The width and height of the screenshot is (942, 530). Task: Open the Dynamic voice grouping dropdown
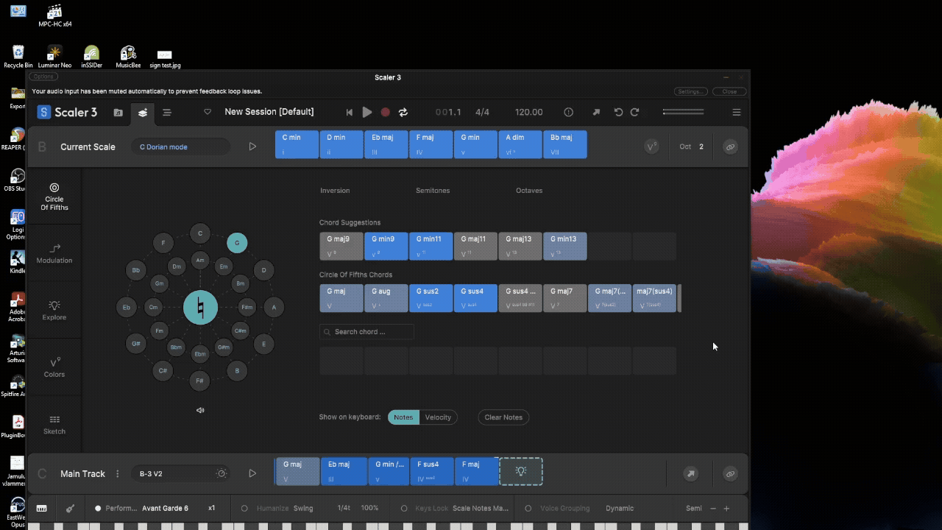[620, 509]
